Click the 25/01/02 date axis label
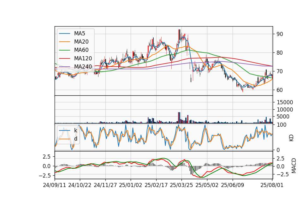The image size is (303, 218). (131, 185)
